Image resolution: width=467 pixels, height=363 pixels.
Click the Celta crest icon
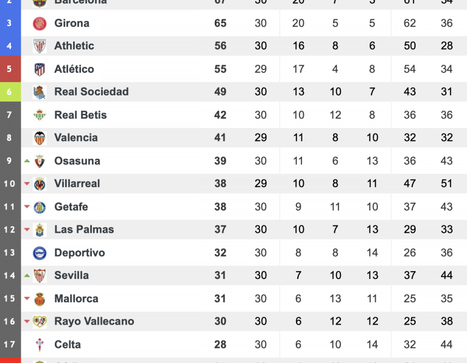coord(39,345)
